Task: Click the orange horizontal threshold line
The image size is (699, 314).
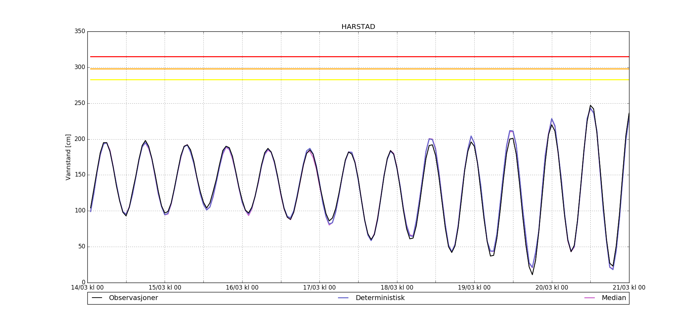Action: pos(358,69)
